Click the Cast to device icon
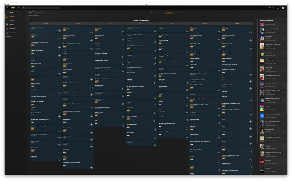Screen dimensions: 292x181 [x=278, y=8]
